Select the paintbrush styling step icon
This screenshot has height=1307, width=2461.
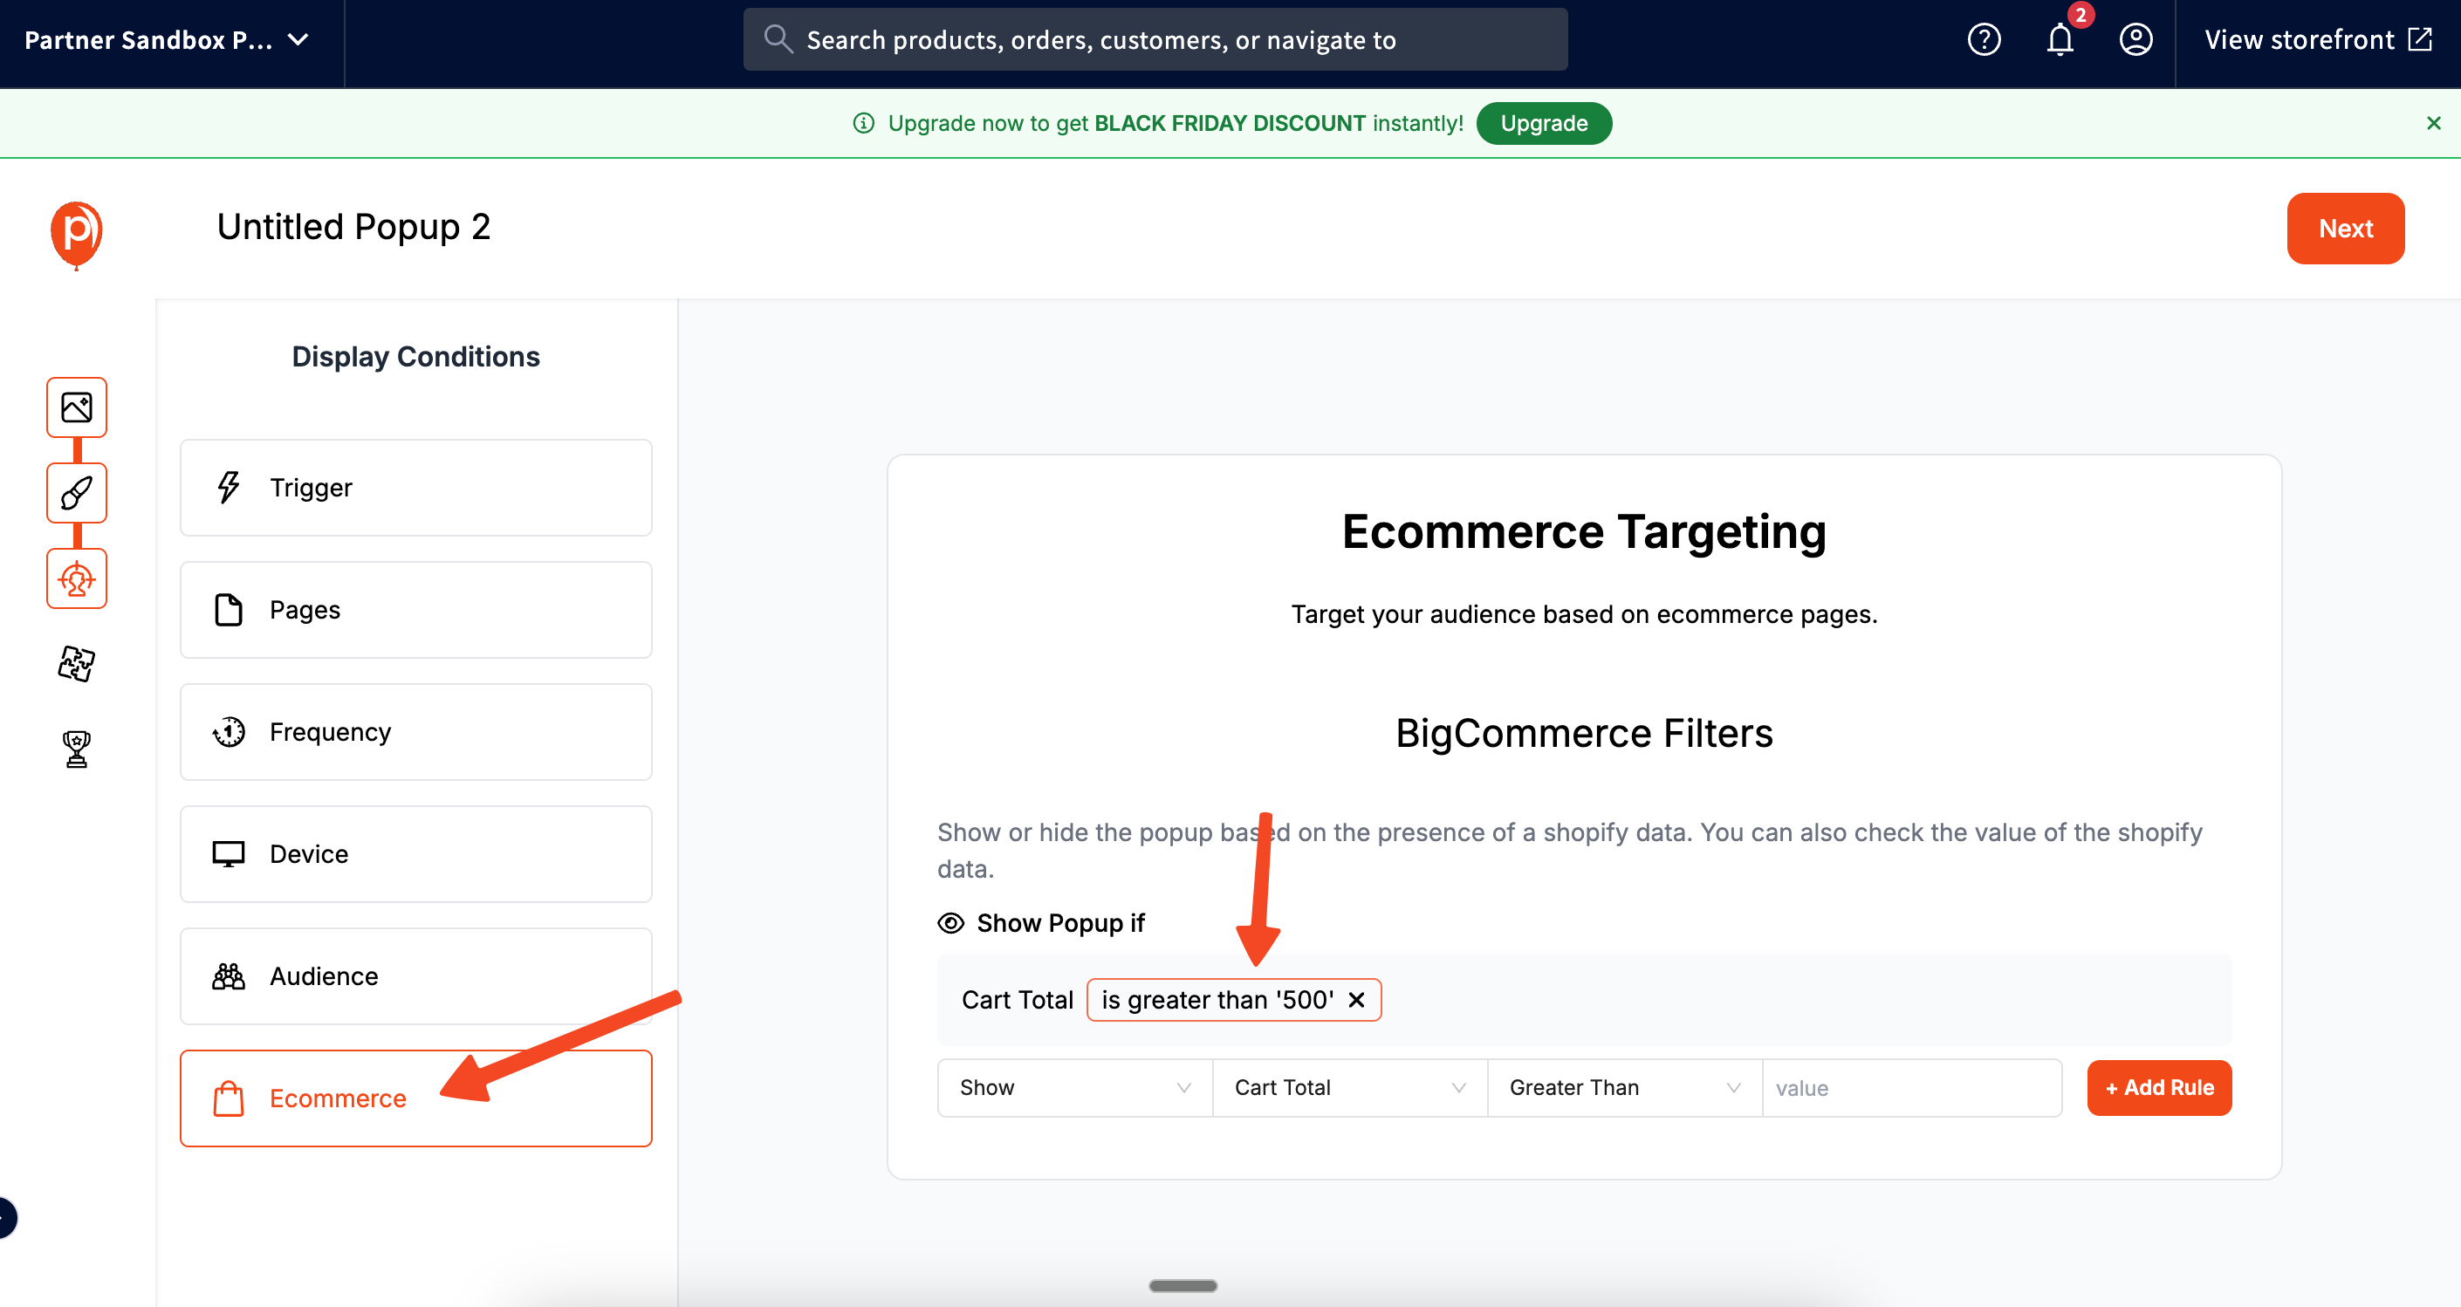77,493
